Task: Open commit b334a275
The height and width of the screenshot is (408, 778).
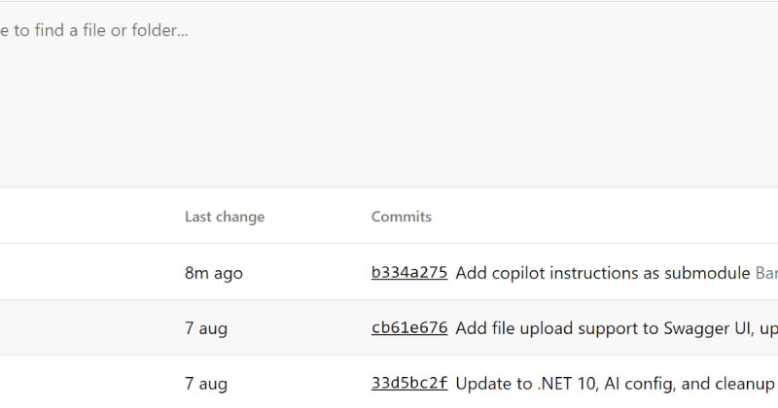Action: (409, 272)
